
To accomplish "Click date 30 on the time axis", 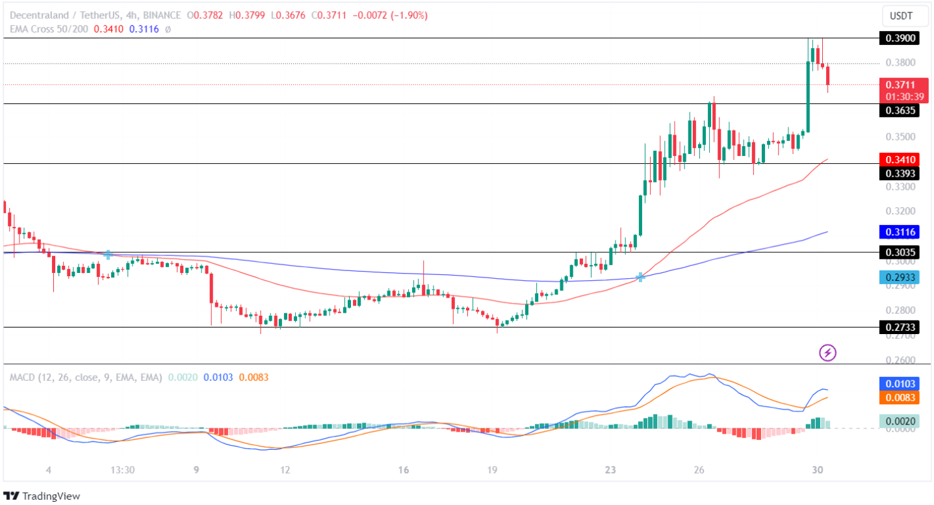I will pyautogui.click(x=817, y=470).
